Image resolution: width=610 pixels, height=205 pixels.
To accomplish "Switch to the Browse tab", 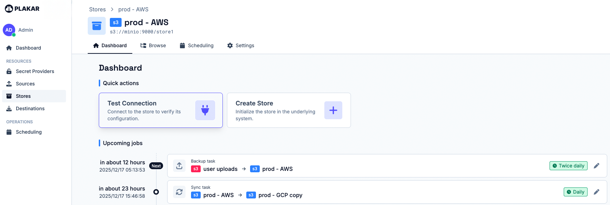I will (153, 45).
